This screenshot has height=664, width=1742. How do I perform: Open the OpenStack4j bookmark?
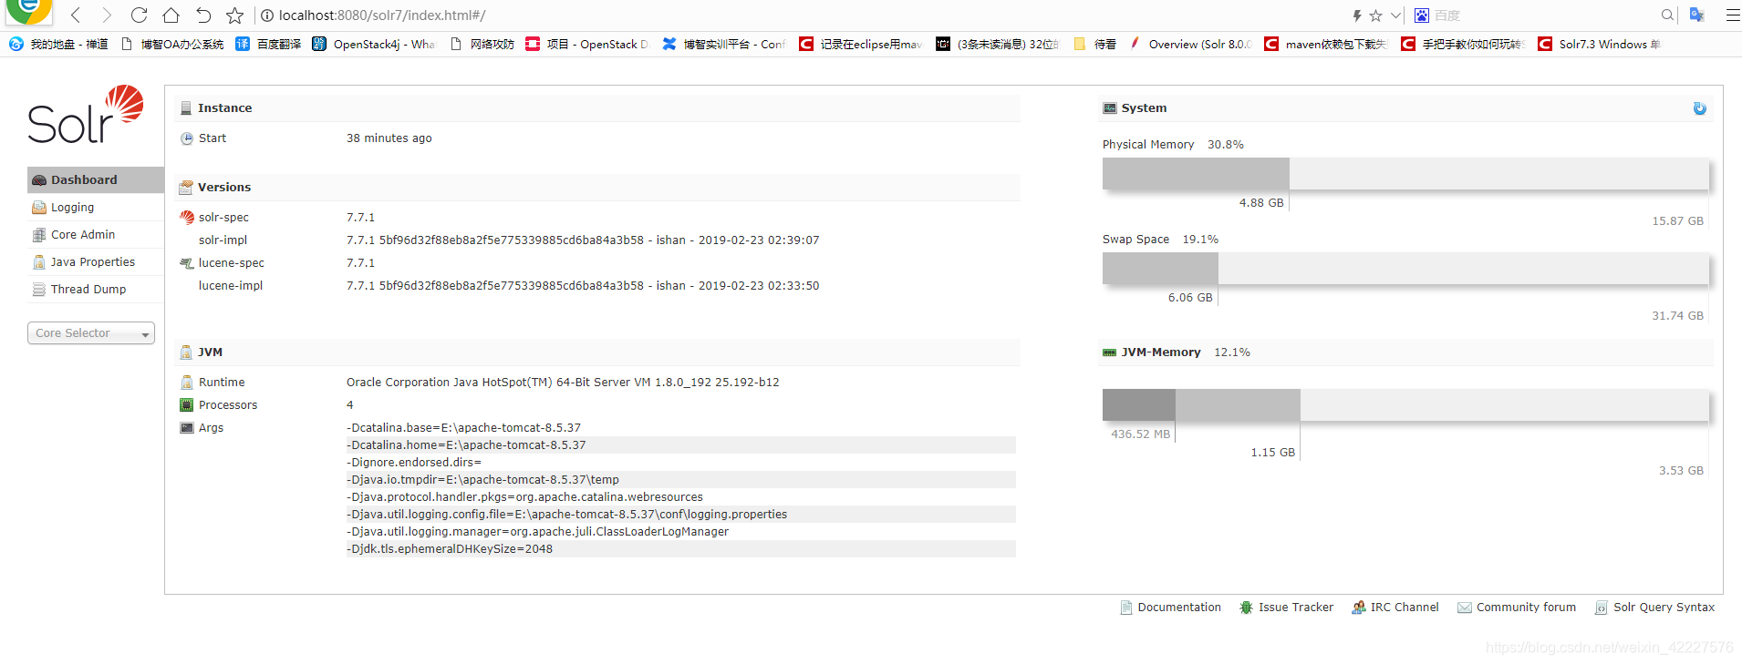pyautogui.click(x=374, y=44)
